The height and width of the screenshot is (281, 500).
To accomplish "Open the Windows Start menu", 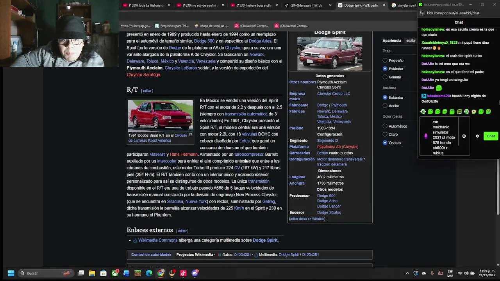I will coord(11,273).
